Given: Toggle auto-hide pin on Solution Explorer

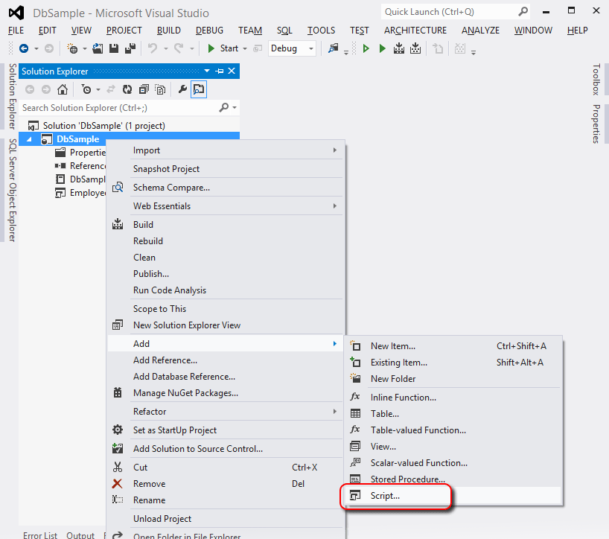Looking at the screenshot, I should [x=220, y=71].
